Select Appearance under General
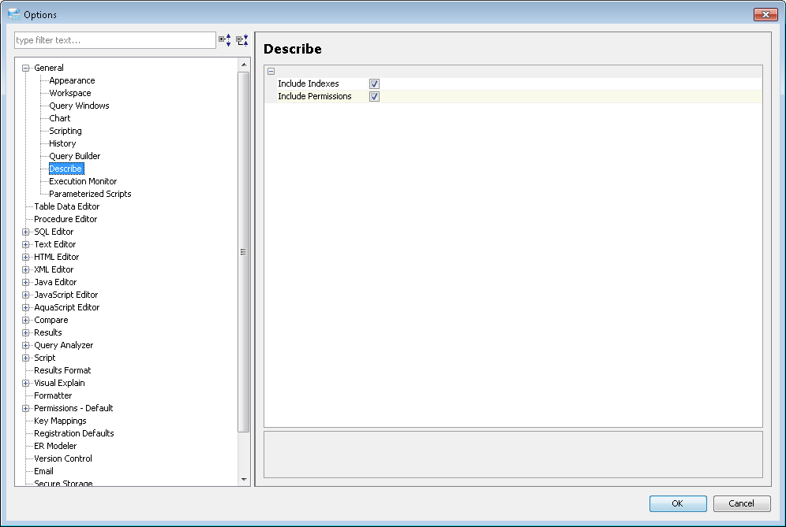Image resolution: width=786 pixels, height=527 pixels. coord(72,80)
